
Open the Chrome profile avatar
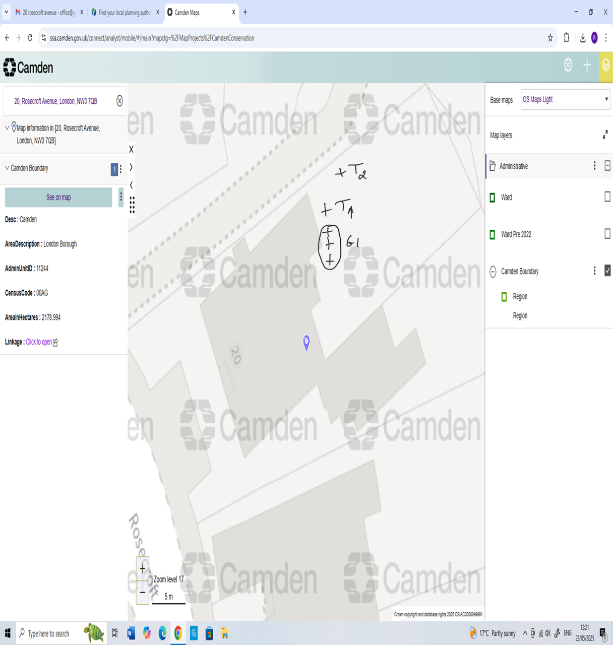pos(595,38)
